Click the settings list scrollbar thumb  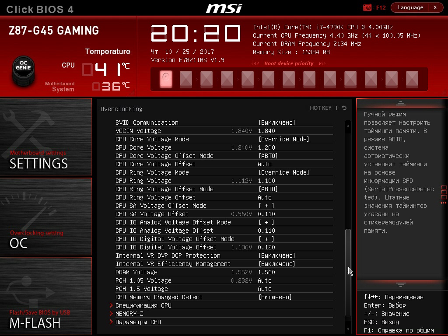pos(348,272)
